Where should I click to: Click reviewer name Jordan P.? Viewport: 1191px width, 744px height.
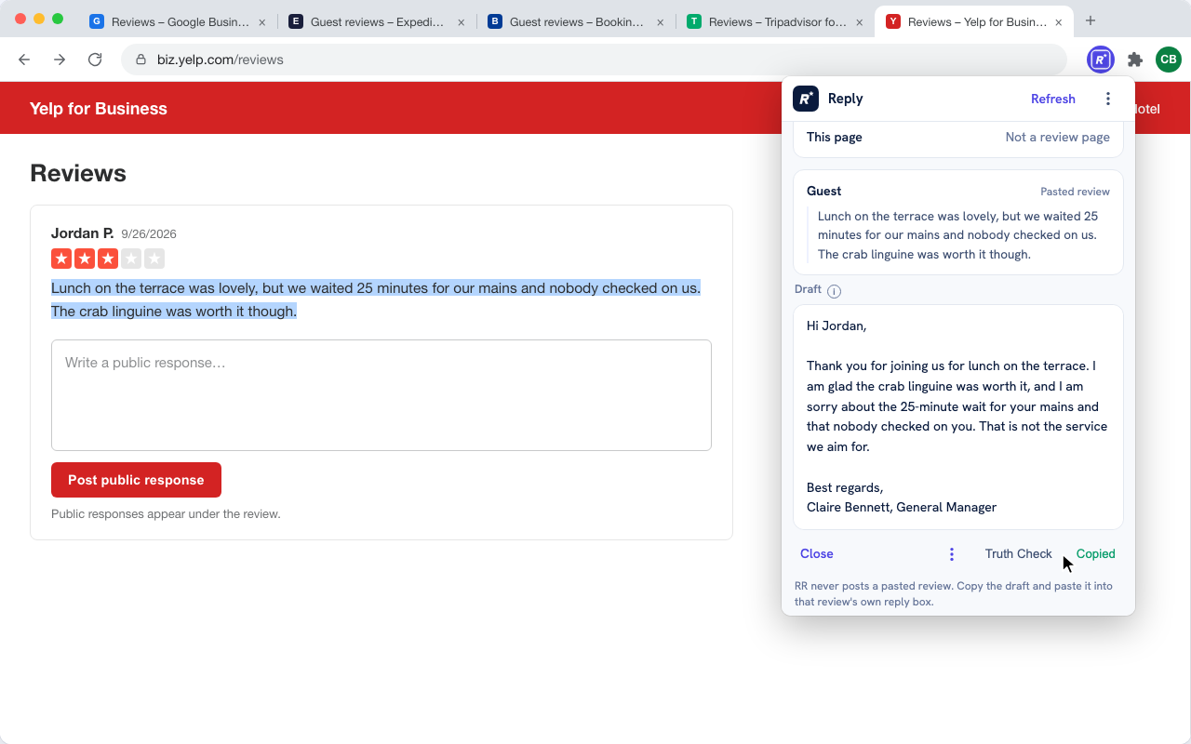coord(83,233)
